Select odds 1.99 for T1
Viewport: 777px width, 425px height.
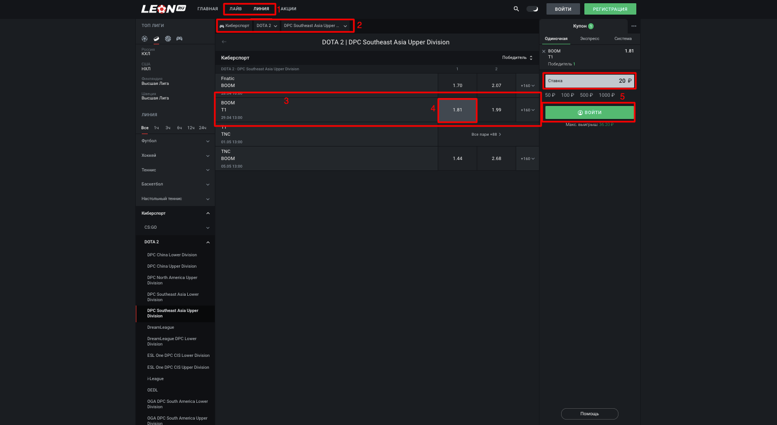pos(496,110)
